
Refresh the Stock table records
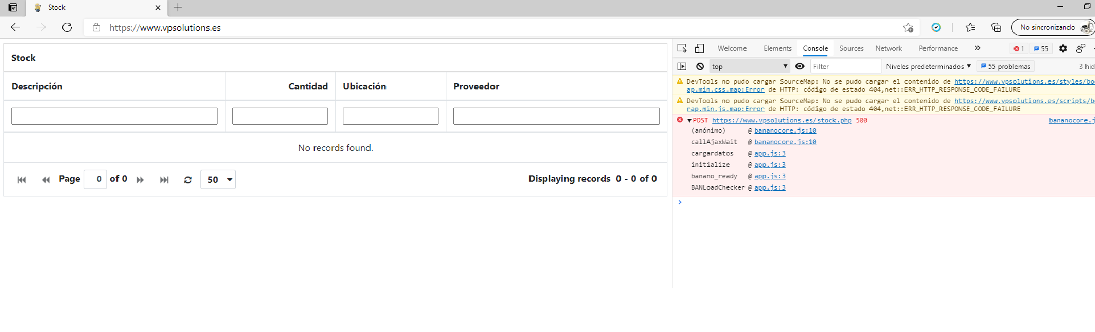188,180
